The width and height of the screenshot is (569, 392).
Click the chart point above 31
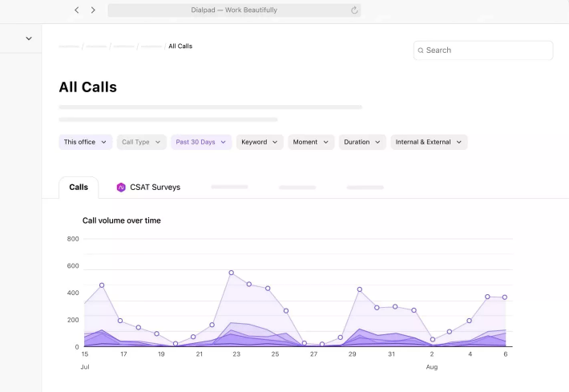pyautogui.click(x=395, y=307)
